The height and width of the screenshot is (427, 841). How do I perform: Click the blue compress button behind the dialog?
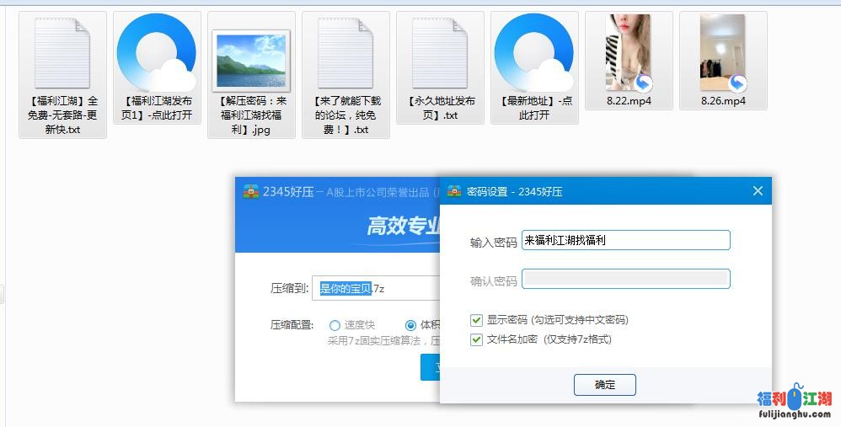point(430,367)
